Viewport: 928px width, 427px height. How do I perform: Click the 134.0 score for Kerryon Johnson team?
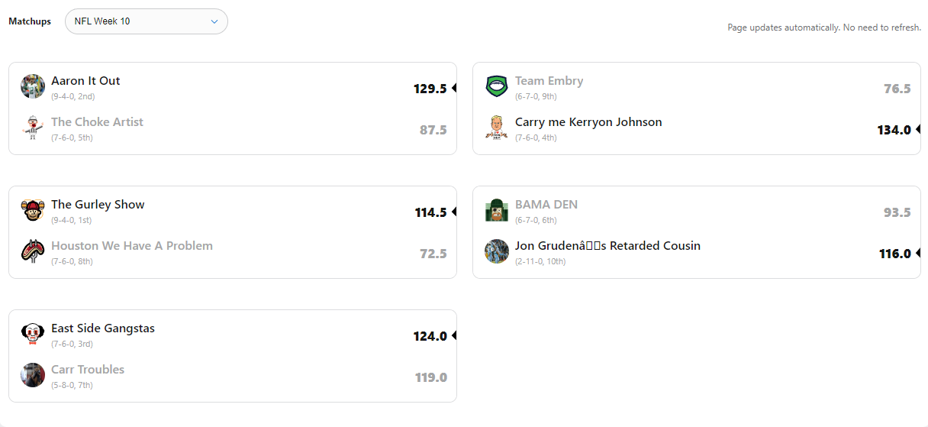tap(894, 130)
